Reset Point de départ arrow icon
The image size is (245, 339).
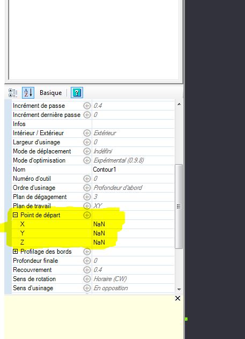pos(87,215)
